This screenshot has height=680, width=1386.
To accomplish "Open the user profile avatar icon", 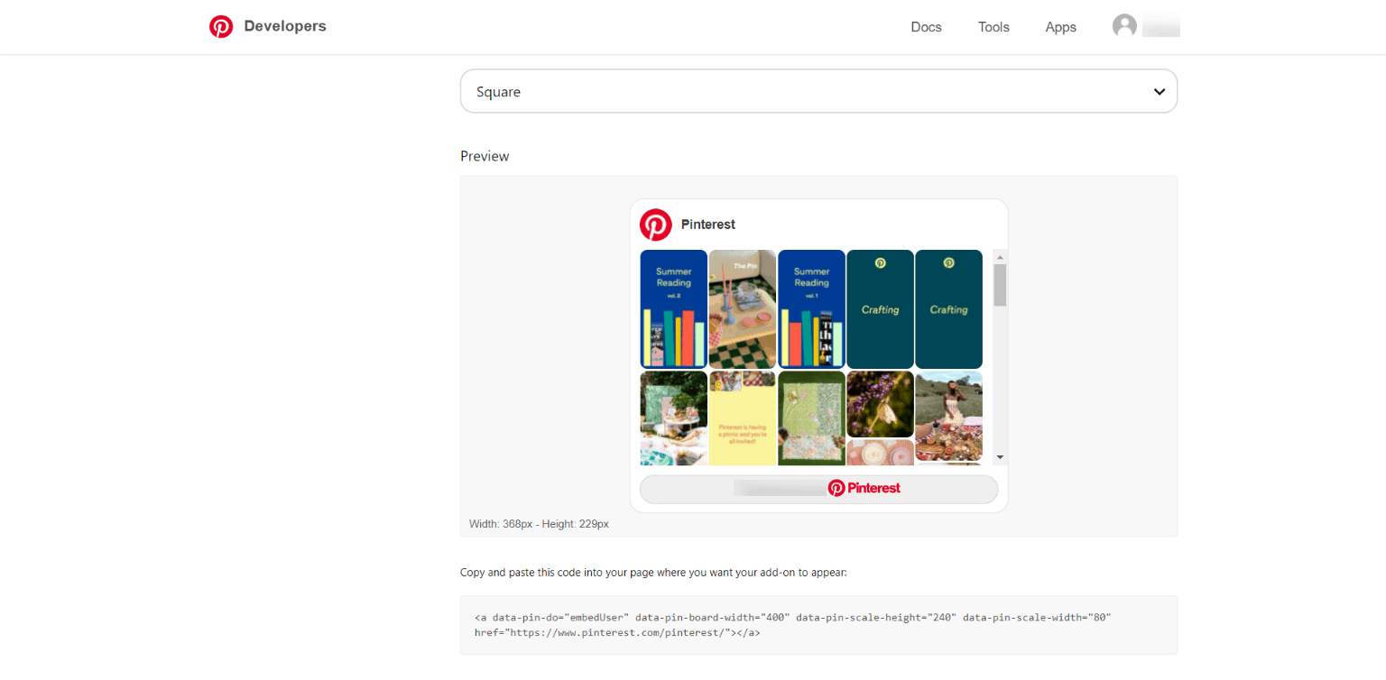I will (1124, 26).
